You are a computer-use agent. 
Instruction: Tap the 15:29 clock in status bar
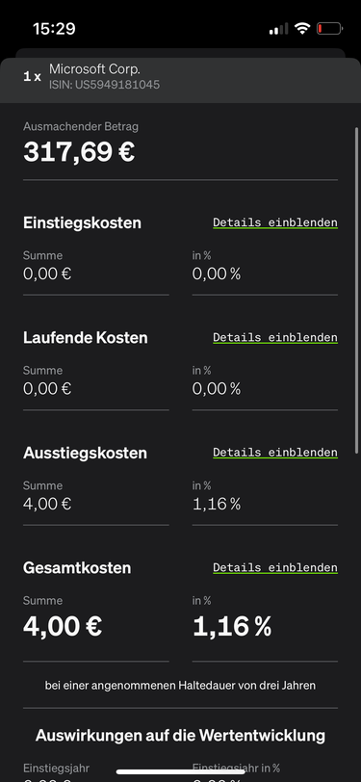[x=54, y=29]
